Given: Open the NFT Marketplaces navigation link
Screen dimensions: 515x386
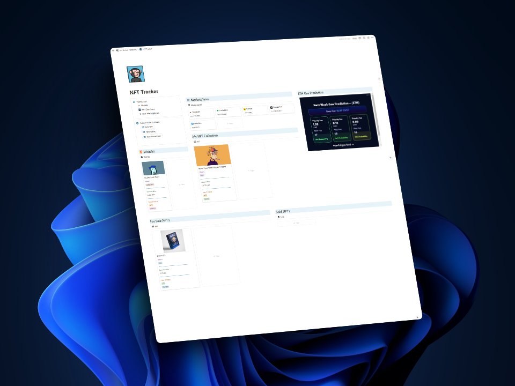Looking at the screenshot, I should (150, 113).
